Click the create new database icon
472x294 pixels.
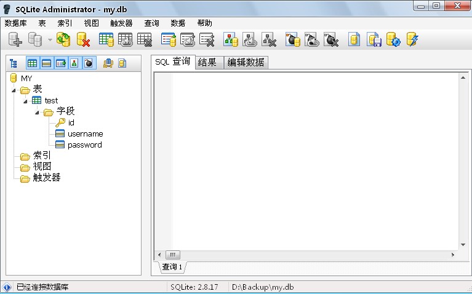pos(15,39)
